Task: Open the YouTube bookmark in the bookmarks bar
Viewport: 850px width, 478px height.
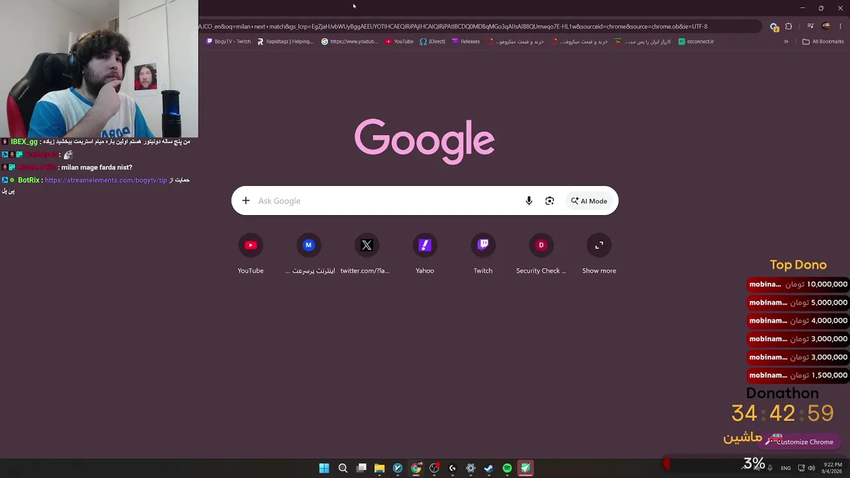Action: pos(399,41)
